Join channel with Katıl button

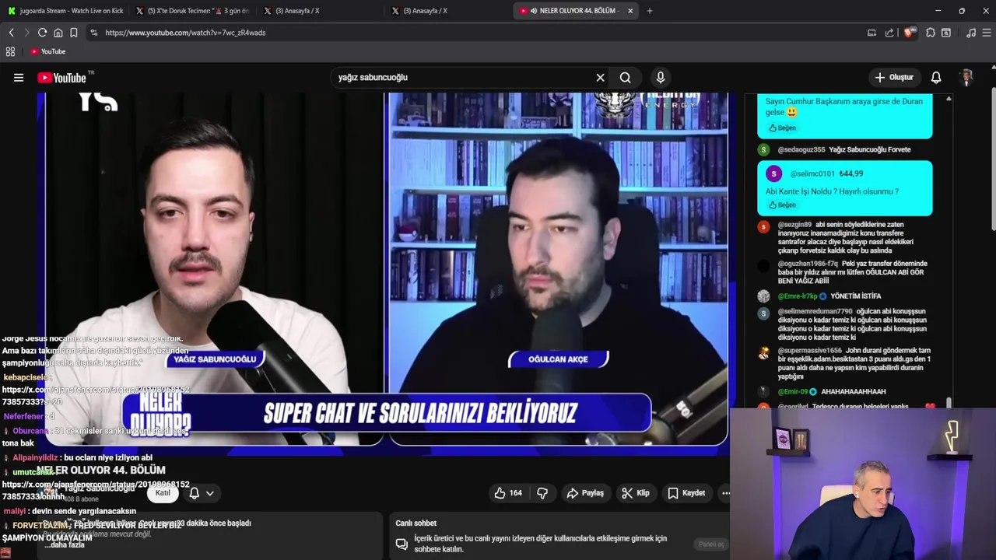pyautogui.click(x=163, y=493)
